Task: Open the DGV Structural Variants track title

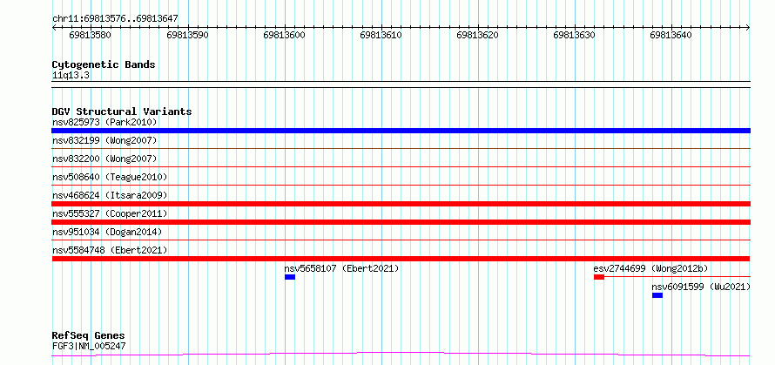Action: tap(122, 112)
